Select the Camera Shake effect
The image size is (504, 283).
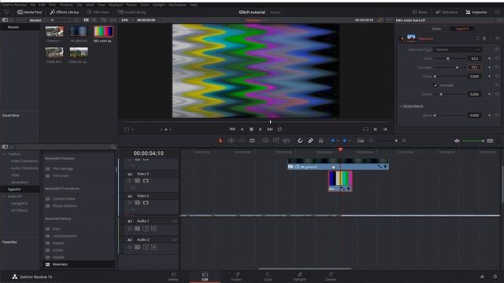(64, 199)
